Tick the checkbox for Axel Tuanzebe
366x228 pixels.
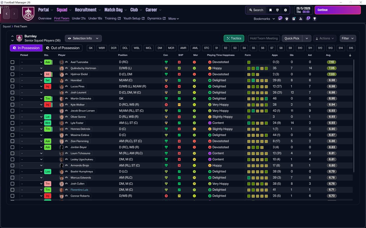click(12, 62)
